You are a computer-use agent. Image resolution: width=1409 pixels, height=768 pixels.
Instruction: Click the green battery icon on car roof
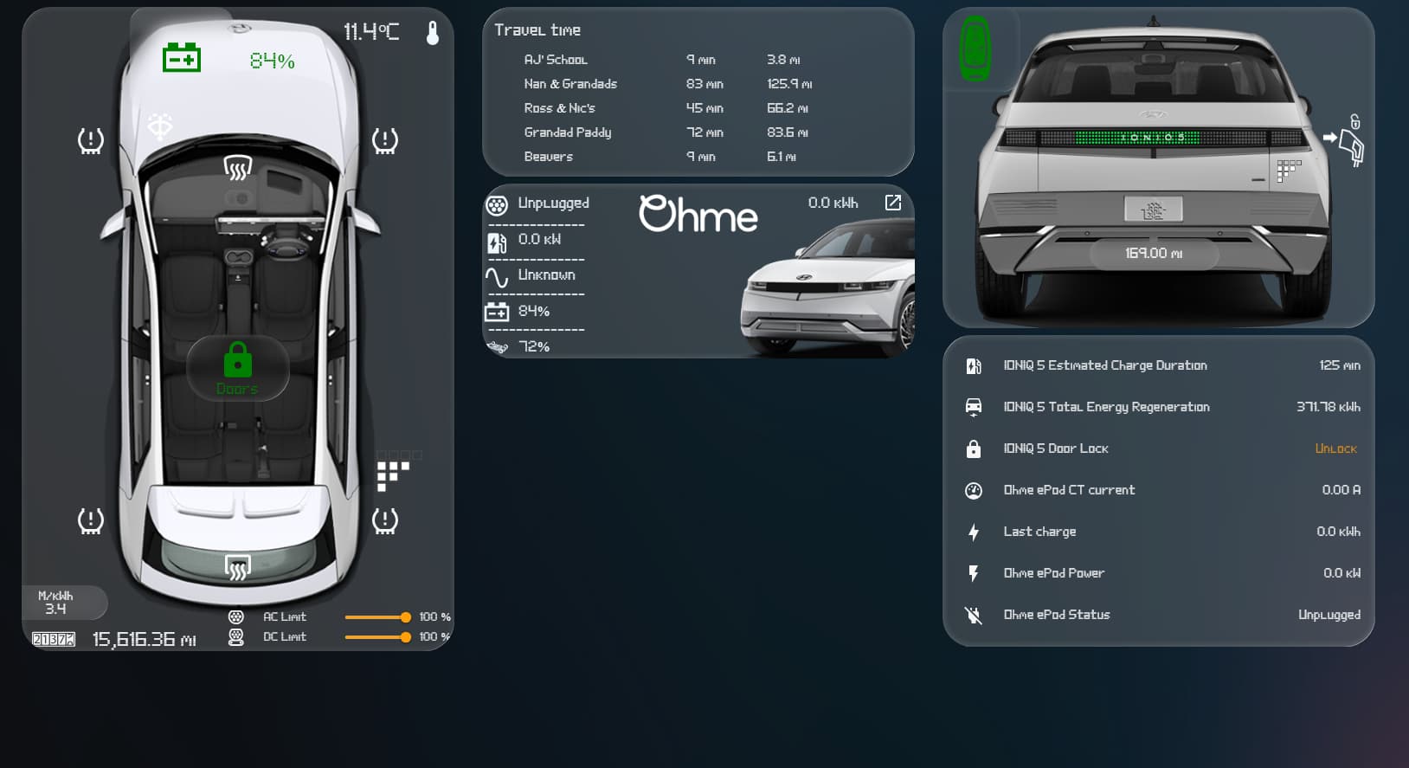coord(182,58)
